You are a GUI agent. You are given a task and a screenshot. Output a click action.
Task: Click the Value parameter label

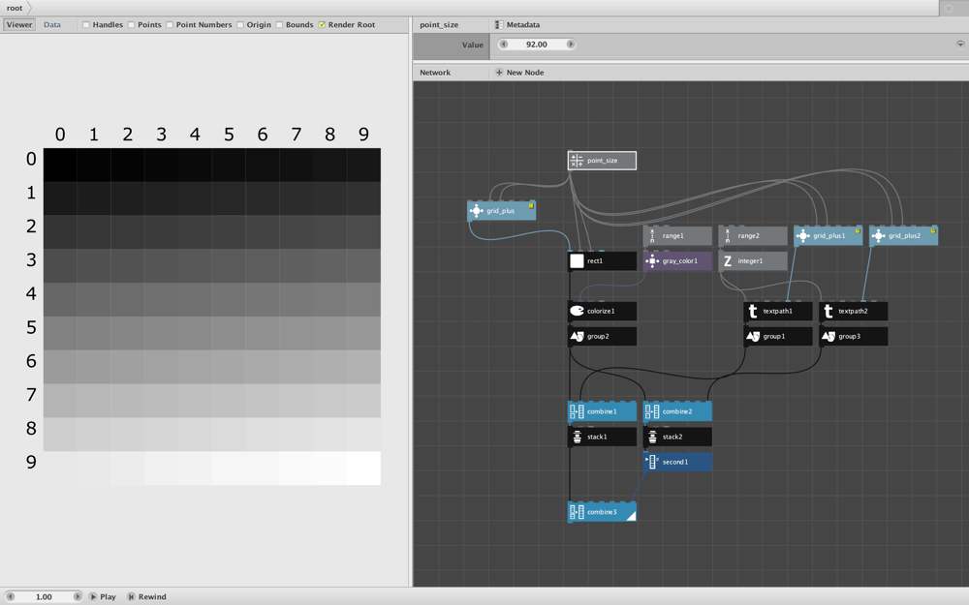473,45
